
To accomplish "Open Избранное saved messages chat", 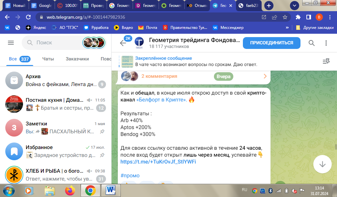I will [x=56, y=151].
